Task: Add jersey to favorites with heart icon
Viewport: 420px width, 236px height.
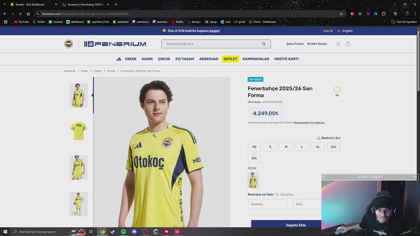Action: [x=337, y=90]
